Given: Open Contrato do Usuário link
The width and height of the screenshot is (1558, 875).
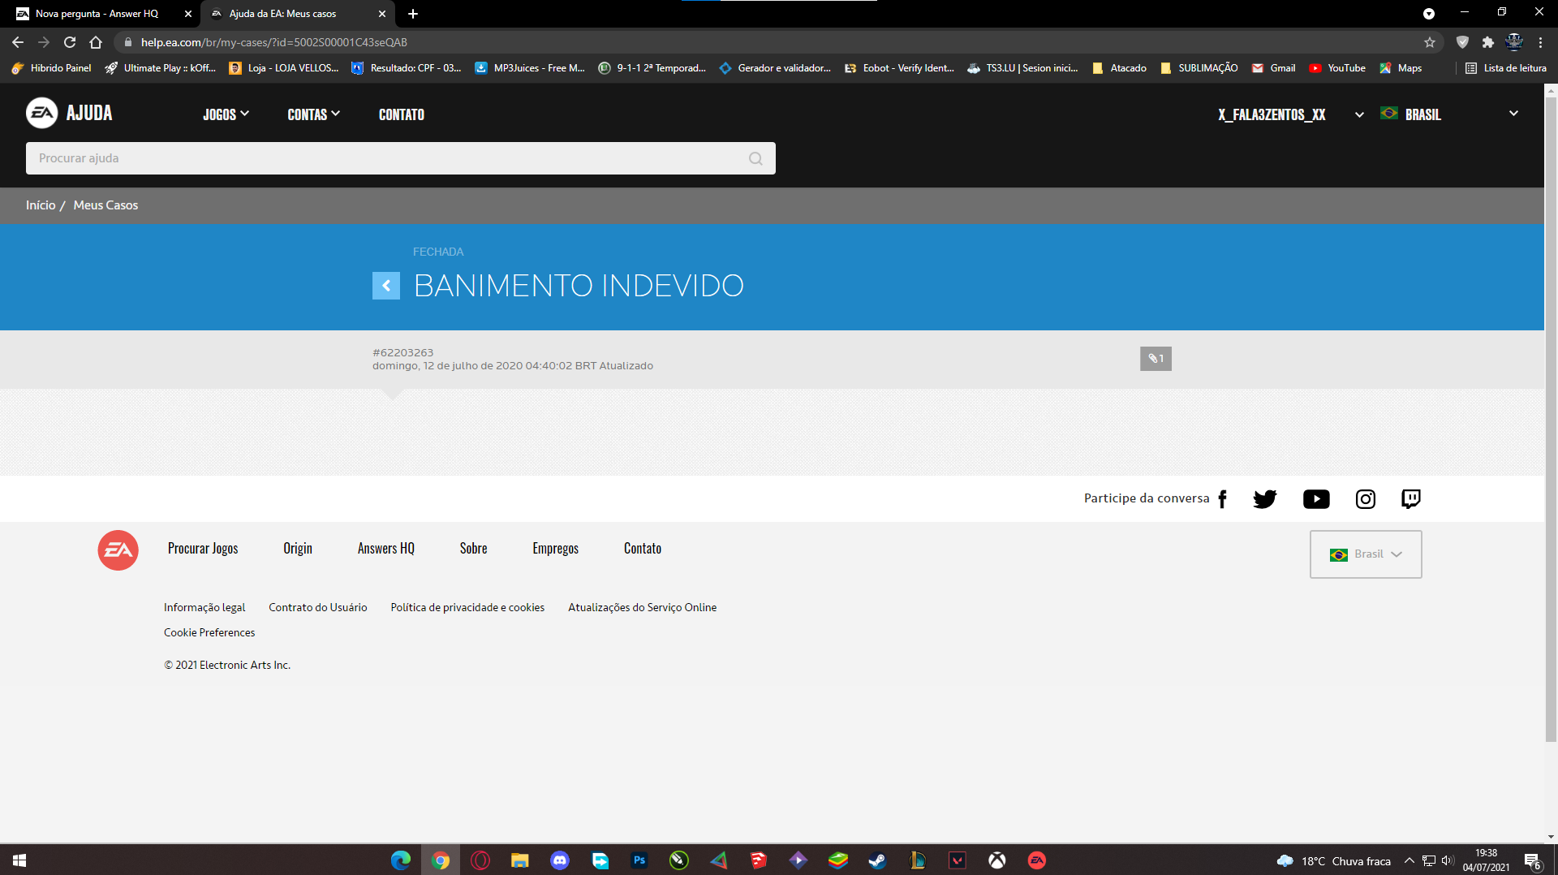Looking at the screenshot, I should (318, 608).
